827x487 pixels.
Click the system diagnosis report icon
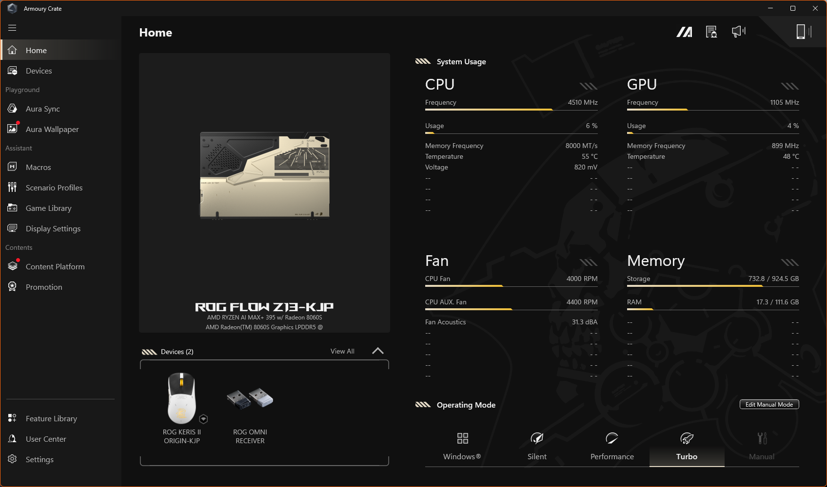[711, 32]
